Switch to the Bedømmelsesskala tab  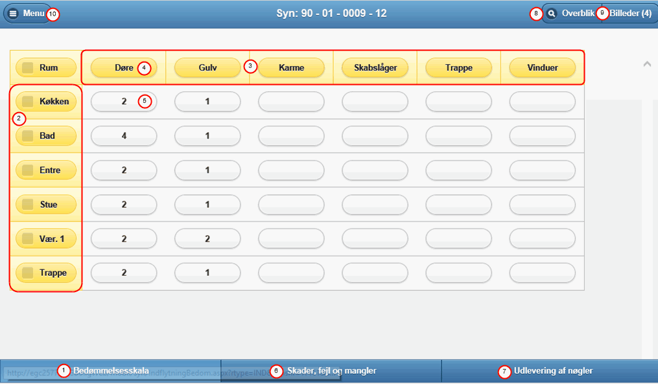click(110, 371)
